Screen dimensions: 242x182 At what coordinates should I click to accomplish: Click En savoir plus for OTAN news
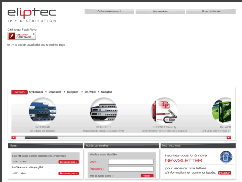69,162
